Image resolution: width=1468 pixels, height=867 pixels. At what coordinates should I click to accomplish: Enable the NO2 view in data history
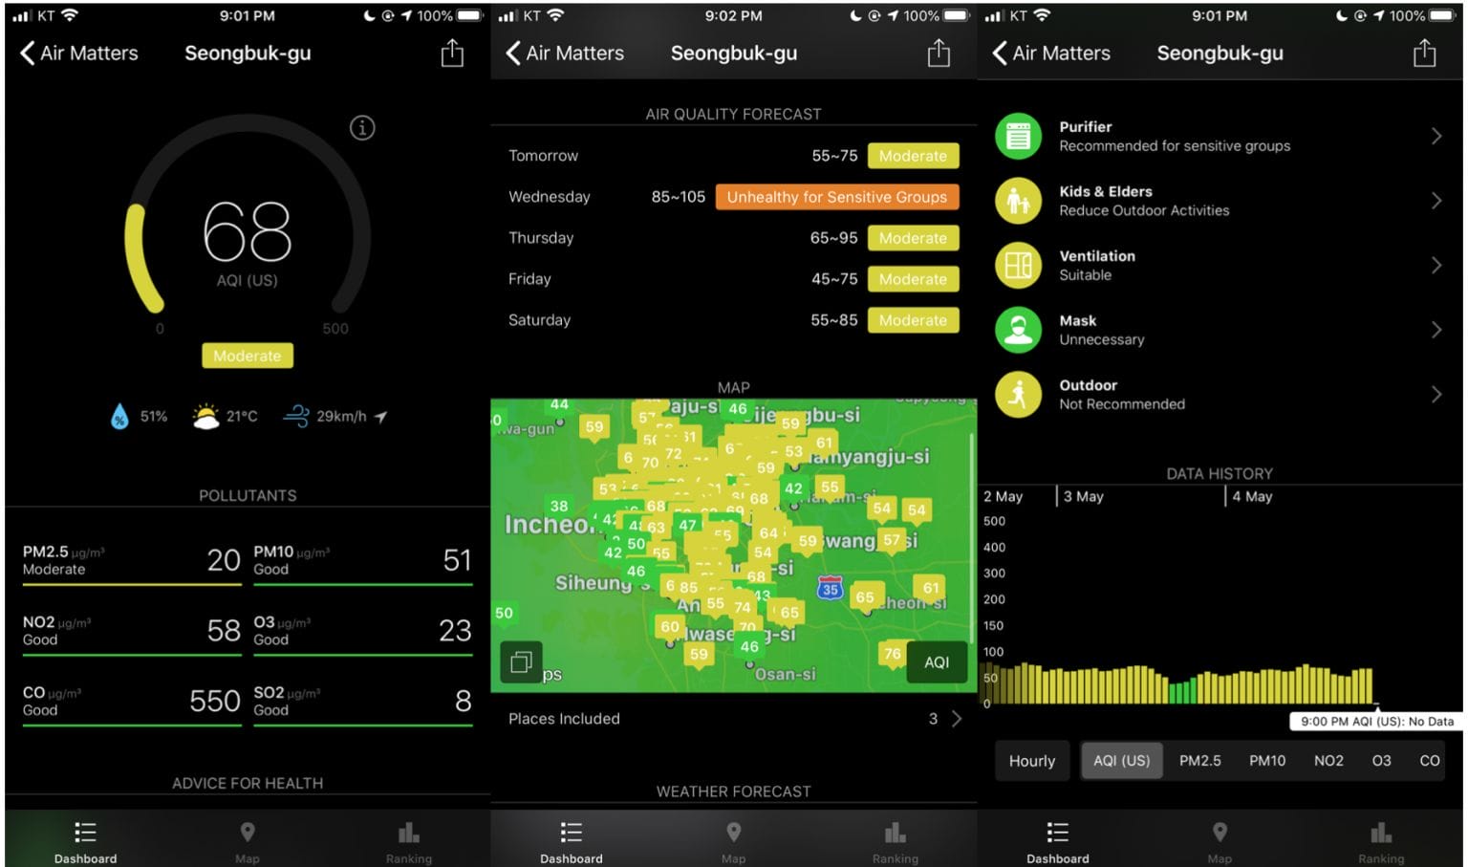1328,760
